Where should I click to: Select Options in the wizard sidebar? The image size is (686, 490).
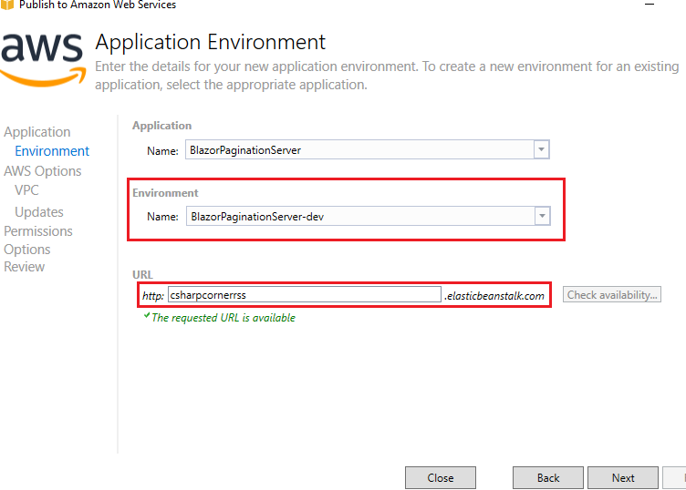pyautogui.click(x=27, y=250)
